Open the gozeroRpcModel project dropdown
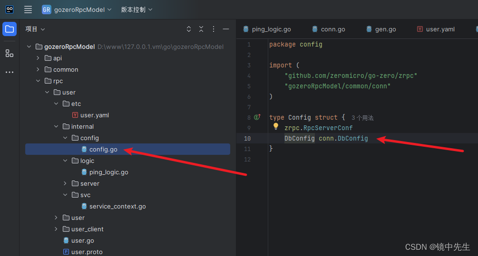The width and height of the screenshot is (478, 256). pyautogui.click(x=77, y=10)
